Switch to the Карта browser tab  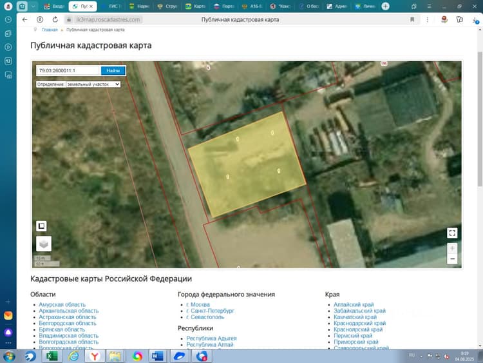point(196,6)
